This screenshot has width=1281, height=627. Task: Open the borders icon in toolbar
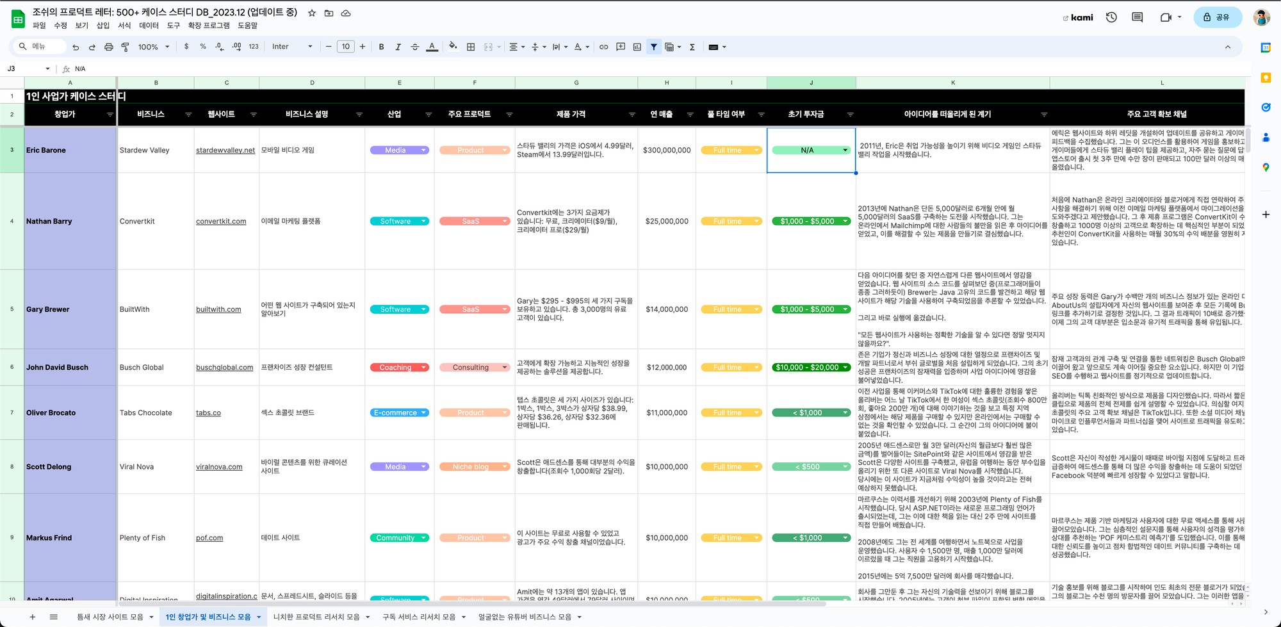[471, 47]
